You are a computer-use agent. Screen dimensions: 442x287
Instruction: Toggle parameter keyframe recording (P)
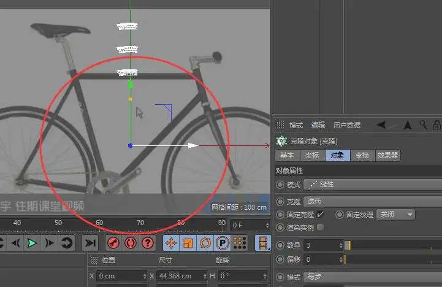coord(223,243)
